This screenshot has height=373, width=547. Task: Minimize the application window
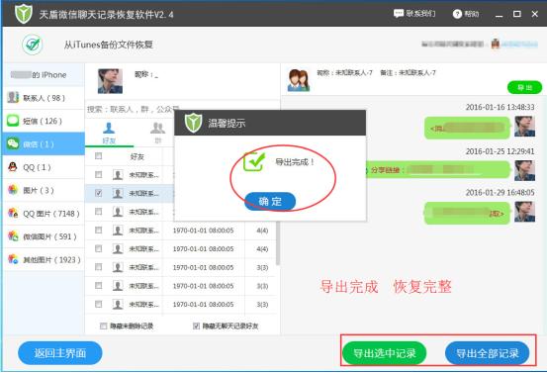pos(499,15)
